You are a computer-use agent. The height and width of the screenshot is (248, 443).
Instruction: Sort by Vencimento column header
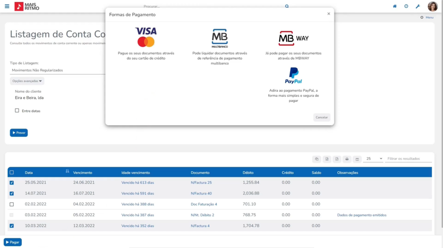pos(83,173)
